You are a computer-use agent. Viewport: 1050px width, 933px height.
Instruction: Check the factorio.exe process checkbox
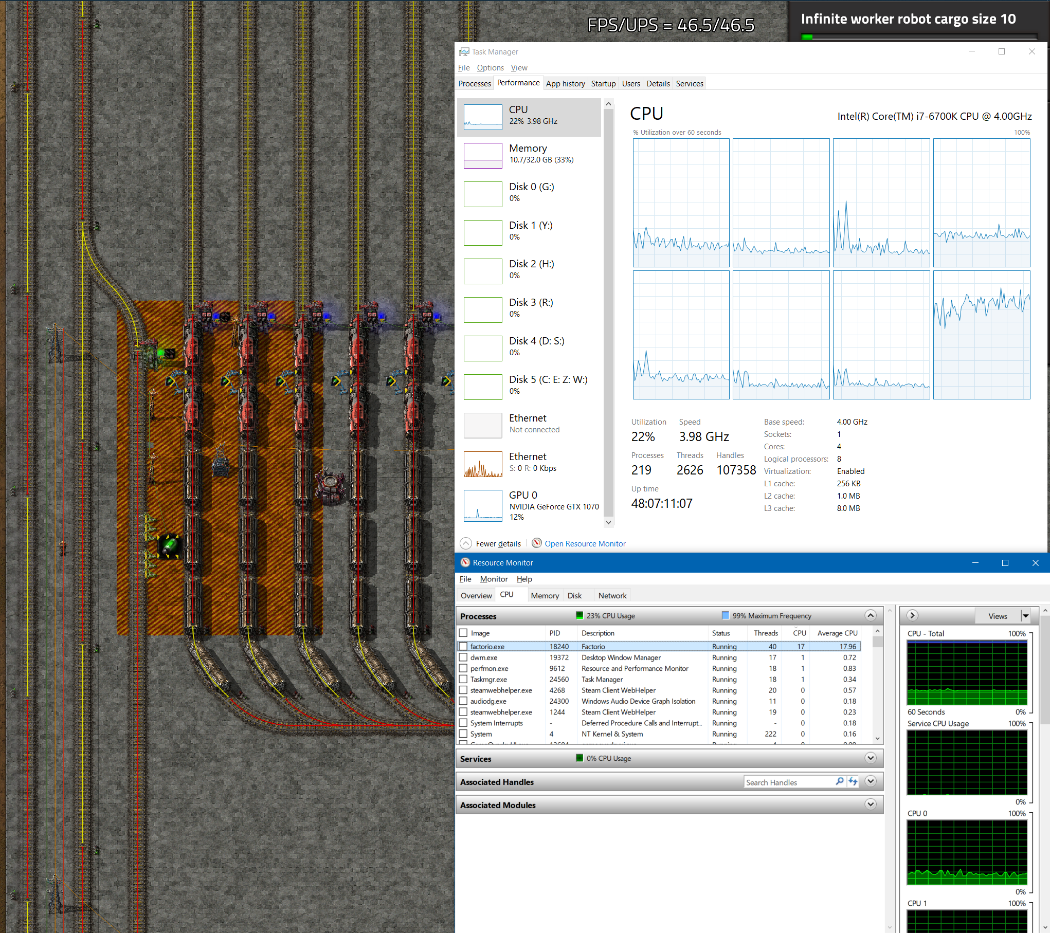pos(463,646)
